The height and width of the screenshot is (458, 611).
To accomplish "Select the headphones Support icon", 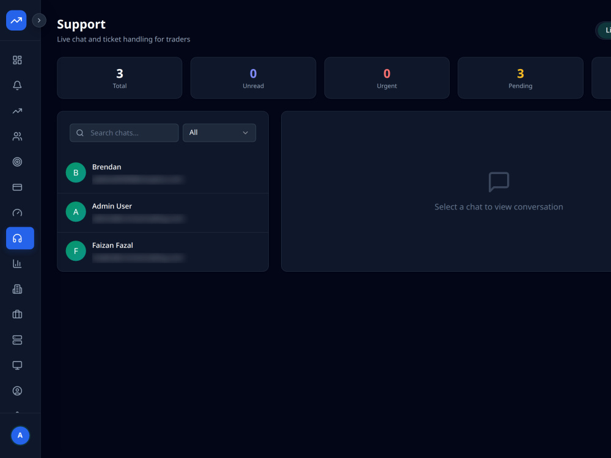I will (x=20, y=238).
